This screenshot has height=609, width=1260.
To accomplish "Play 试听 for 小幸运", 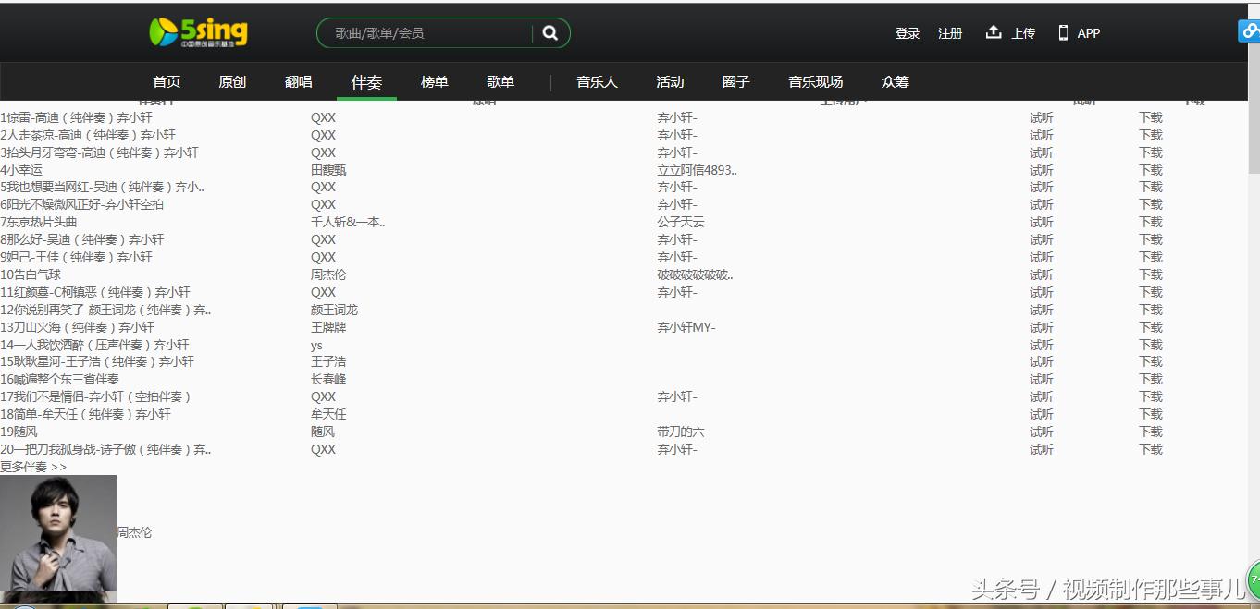I will point(1042,170).
